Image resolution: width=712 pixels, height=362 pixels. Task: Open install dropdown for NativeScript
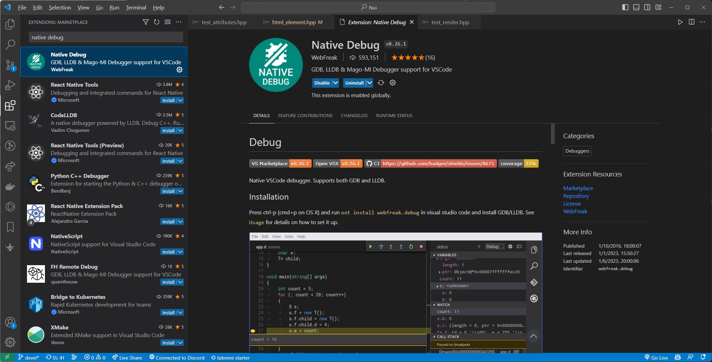coord(180,252)
